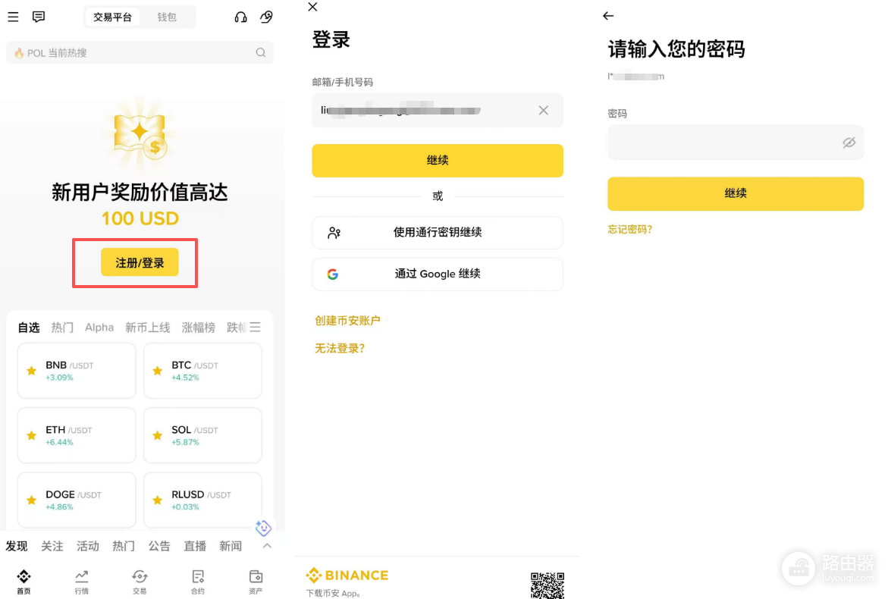Viewport: 888px width, 599px height.
Task: Open the 活动 feed tab
Action: (88, 546)
